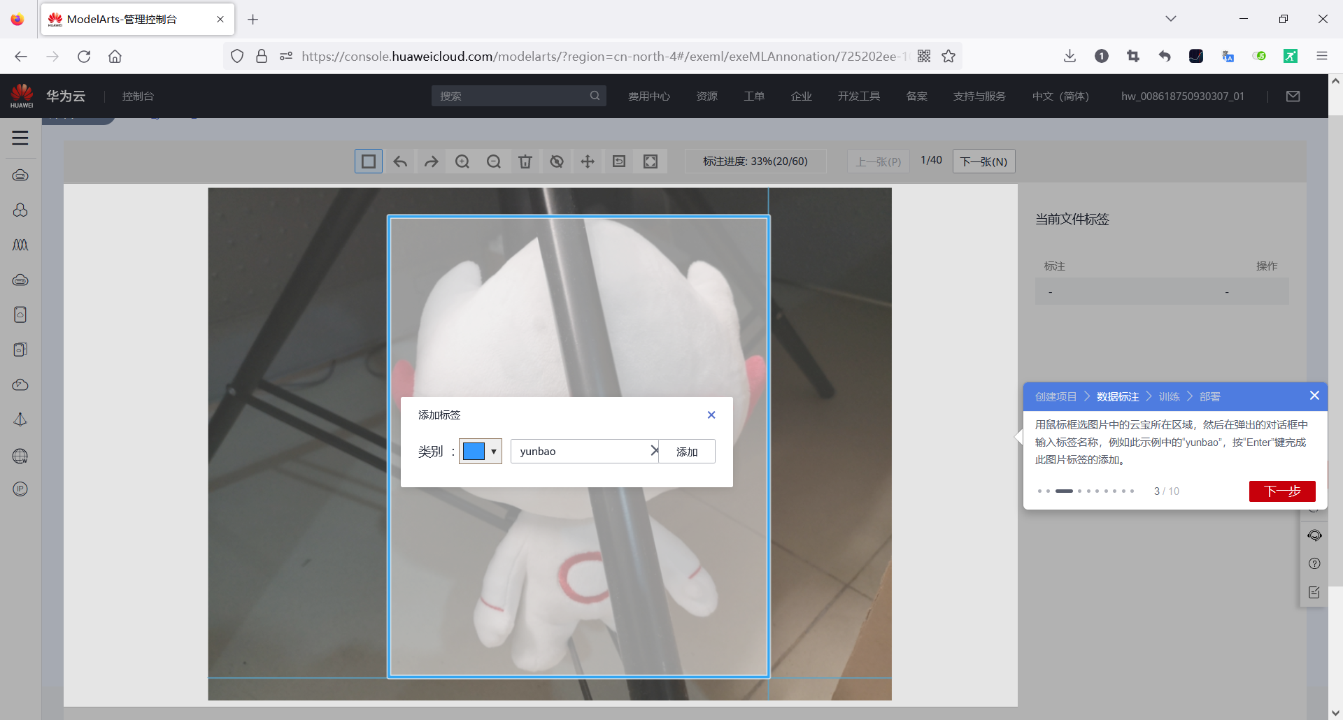Screen dimensions: 1343x720
Task: Click the blue label color swatch
Action: pyautogui.click(x=474, y=452)
